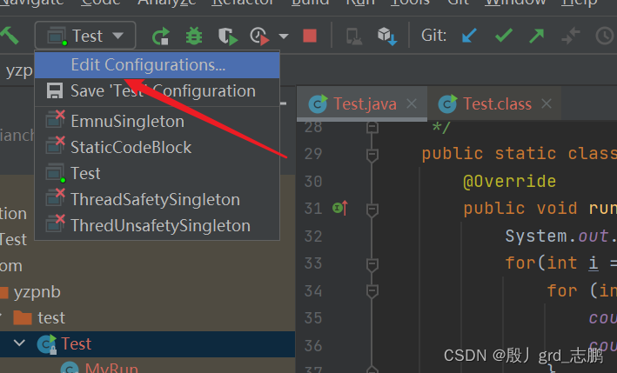Collapse code fold at line 29
617x373 pixels.
372,155
